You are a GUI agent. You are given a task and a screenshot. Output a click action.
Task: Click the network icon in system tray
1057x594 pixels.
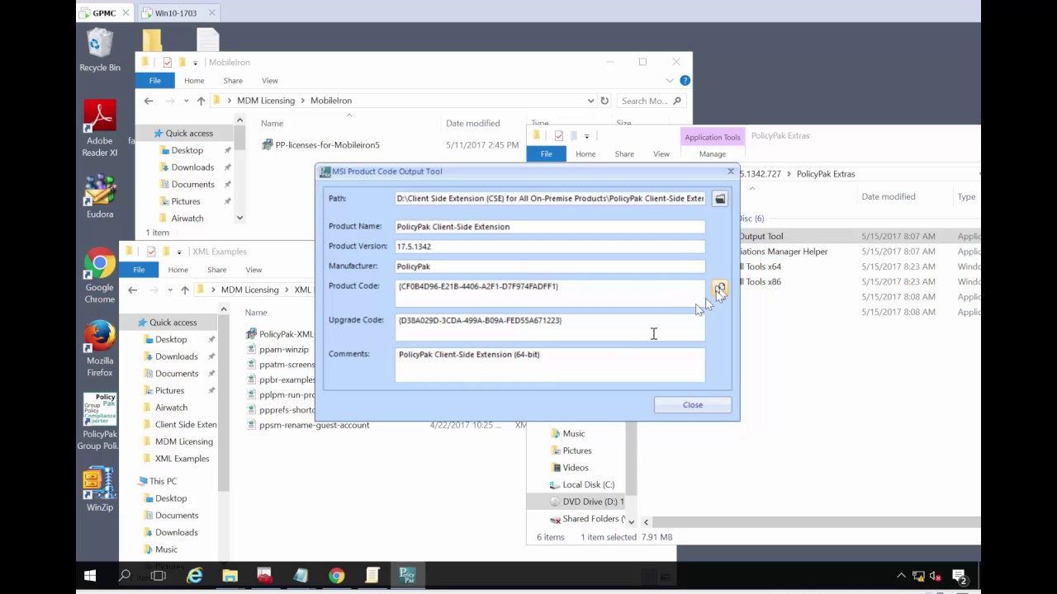(918, 576)
